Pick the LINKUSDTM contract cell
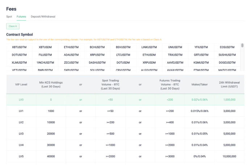The width and height of the screenshot is (251, 168). [149, 47]
